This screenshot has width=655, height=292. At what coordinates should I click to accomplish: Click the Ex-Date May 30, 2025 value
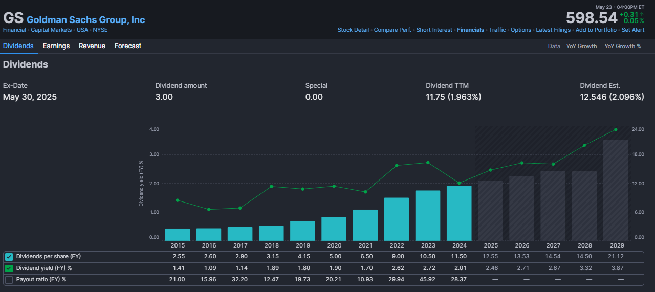pyautogui.click(x=30, y=97)
